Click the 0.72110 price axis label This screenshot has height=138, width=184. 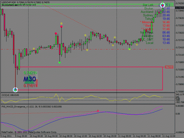180,55
